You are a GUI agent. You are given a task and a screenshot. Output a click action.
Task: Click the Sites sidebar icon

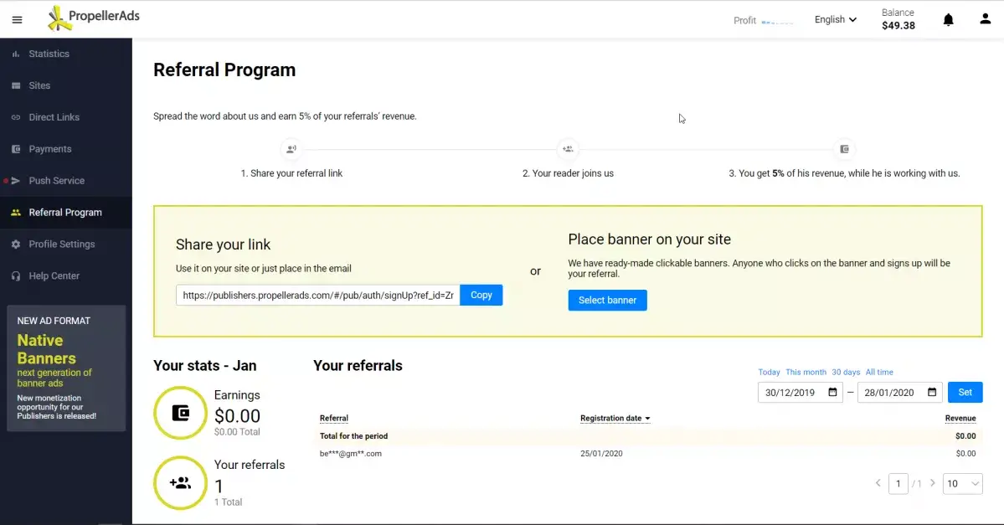(x=16, y=85)
